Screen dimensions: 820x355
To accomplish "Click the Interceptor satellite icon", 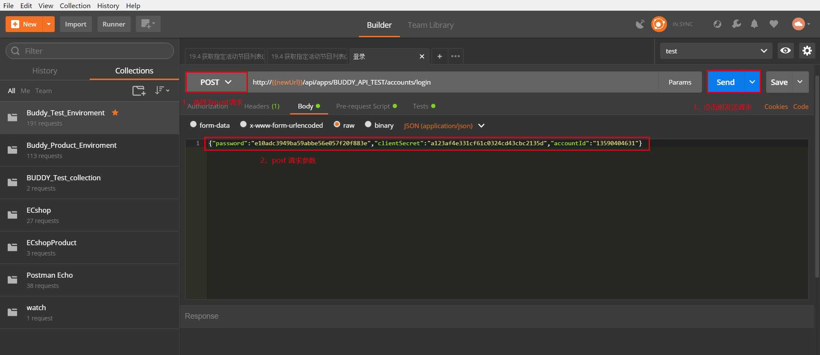I will pos(640,24).
